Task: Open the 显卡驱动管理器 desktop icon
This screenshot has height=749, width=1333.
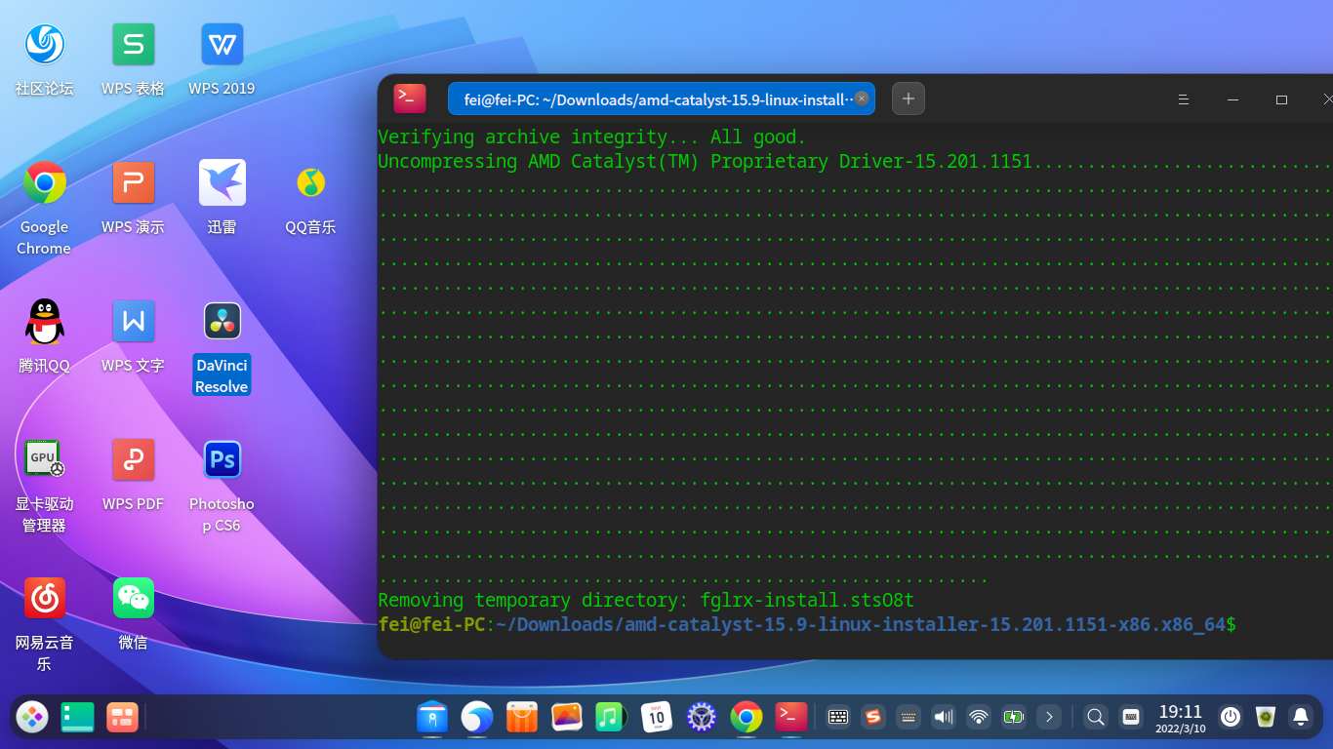Action: point(44,460)
